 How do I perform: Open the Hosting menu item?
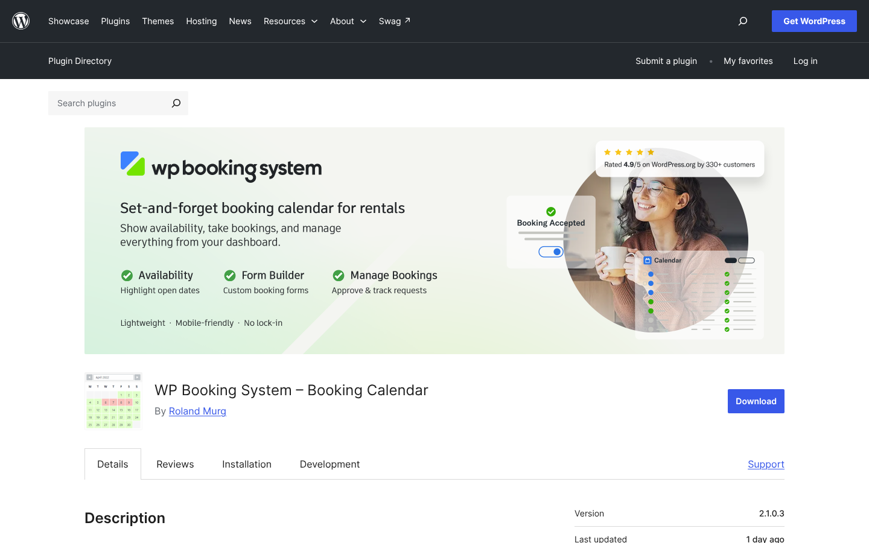tap(202, 21)
